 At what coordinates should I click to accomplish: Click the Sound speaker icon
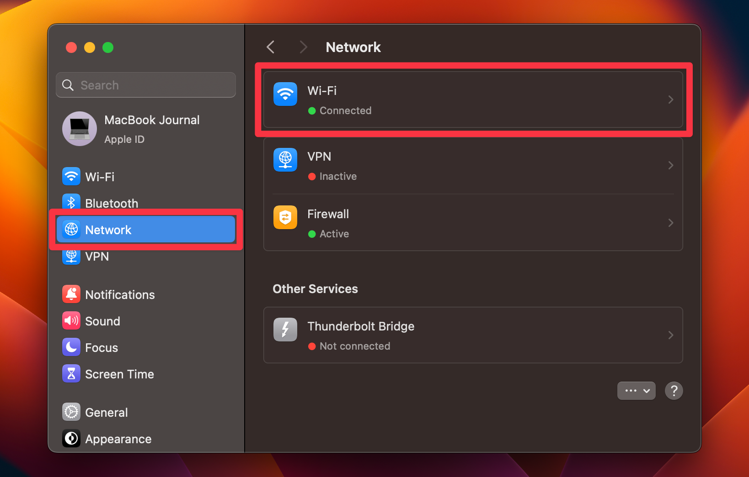[71, 320]
